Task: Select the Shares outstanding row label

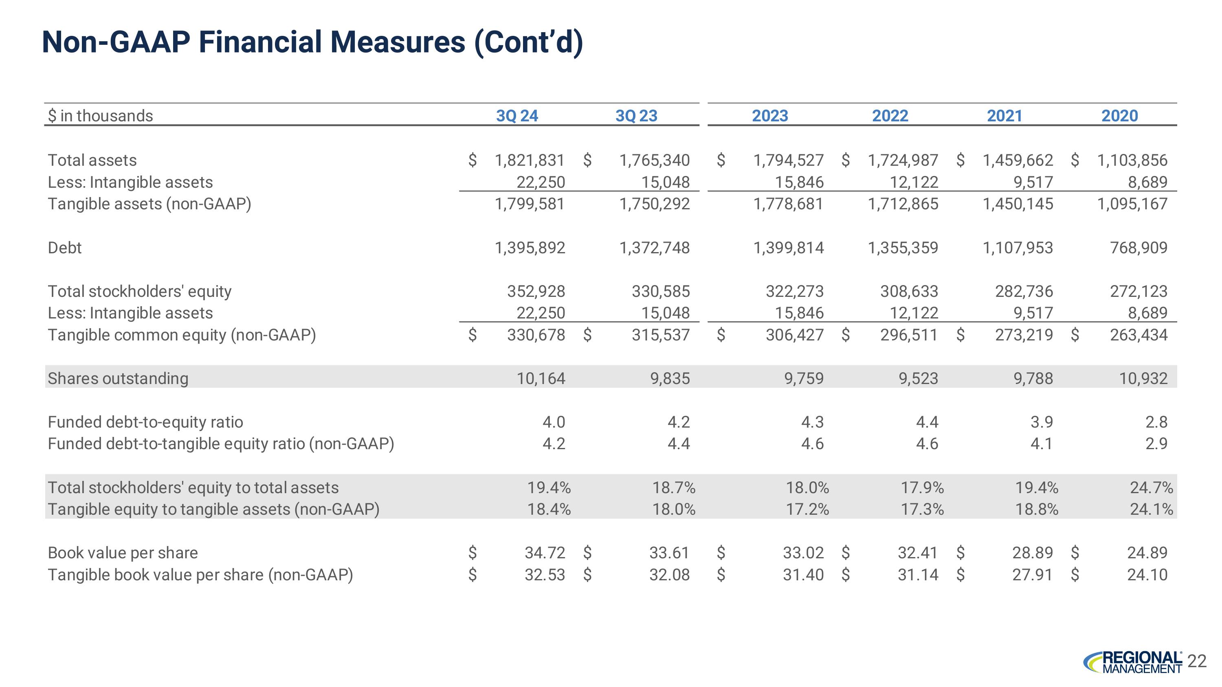Action: (x=118, y=378)
